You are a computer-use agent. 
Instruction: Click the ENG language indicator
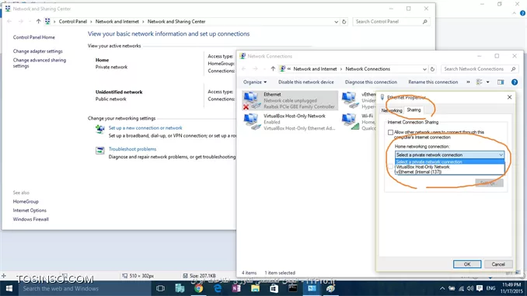tap(490, 288)
